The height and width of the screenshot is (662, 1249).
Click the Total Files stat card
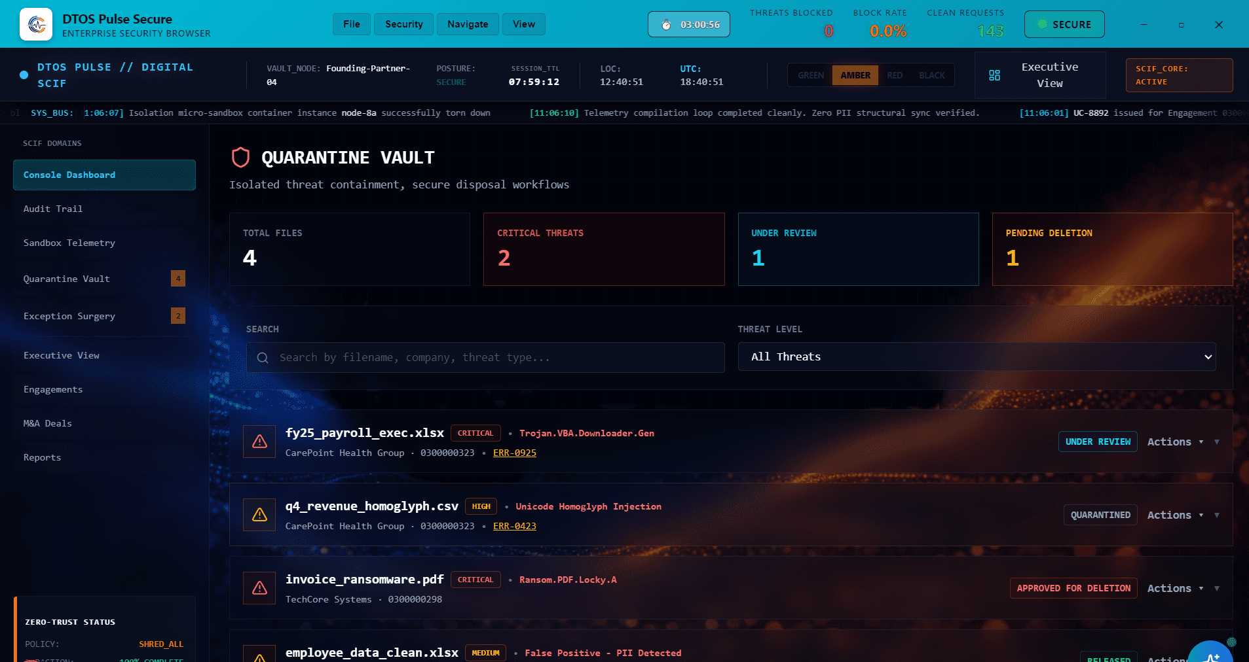click(350, 249)
